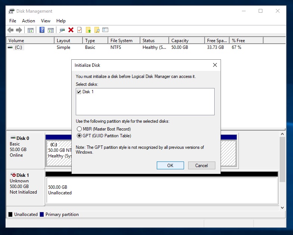This screenshot has height=235, width=293.
Task: Click the magnifier Search toolbar icon
Action: click(x=97, y=30)
